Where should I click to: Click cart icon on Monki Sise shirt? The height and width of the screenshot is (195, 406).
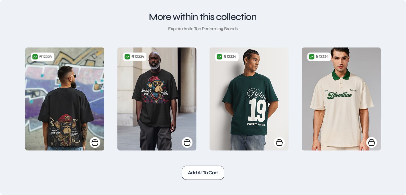point(187,142)
